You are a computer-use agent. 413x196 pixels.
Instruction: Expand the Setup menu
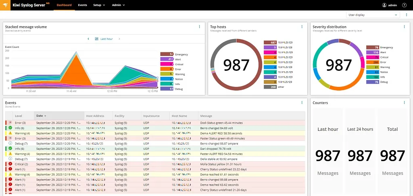[99, 5]
